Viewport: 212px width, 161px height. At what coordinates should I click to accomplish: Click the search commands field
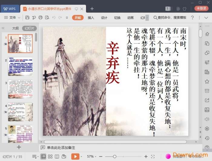coord(170,18)
